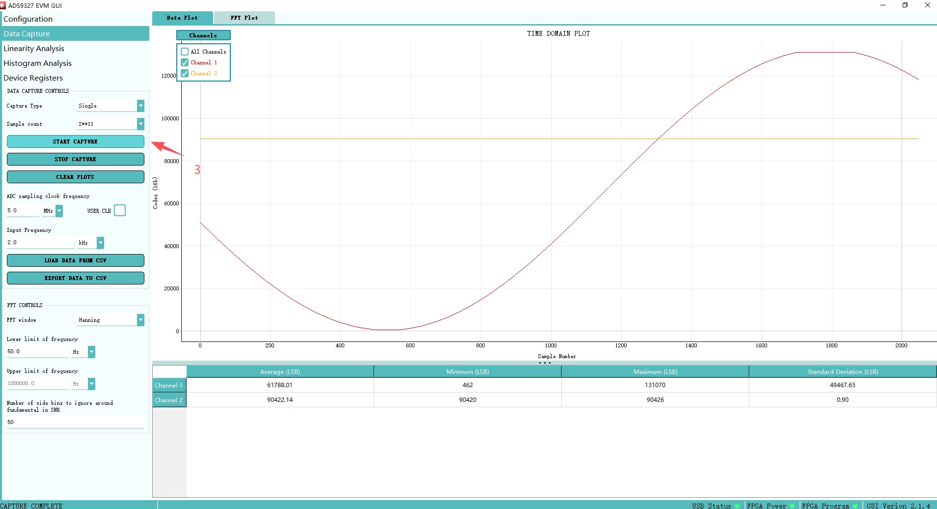
Task: Click the Input Frequency value field
Action: pyautogui.click(x=40, y=242)
